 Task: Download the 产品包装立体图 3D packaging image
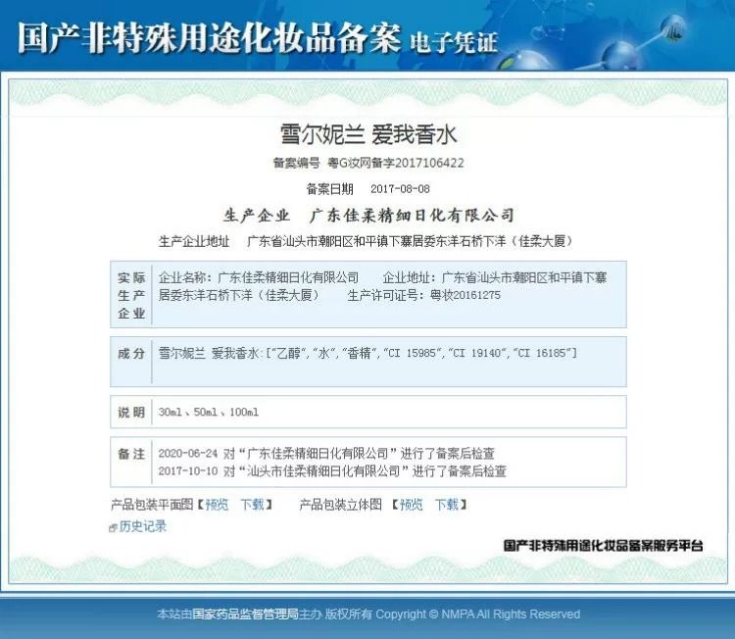coord(446,505)
